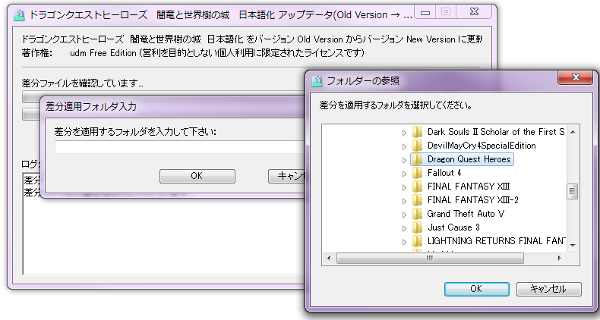Click the DevilMayCry4SpecialEdition folder icon

[417, 146]
